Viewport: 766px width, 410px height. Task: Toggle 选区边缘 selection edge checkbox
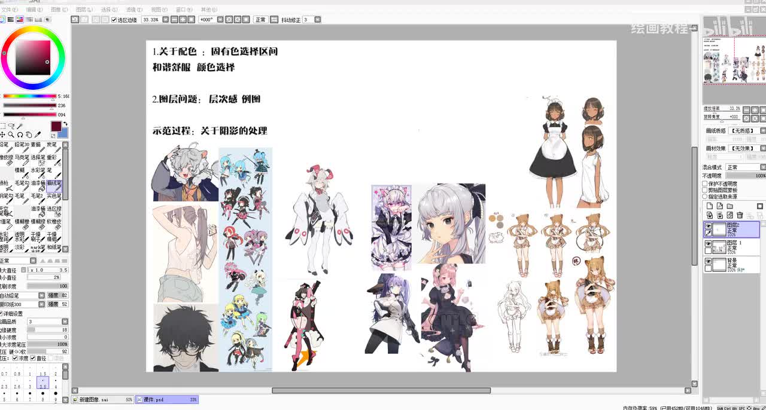(114, 20)
